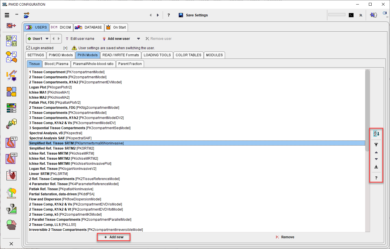Open the configuration gear-and-head icon
The image size is (390, 249).
click(374, 15)
